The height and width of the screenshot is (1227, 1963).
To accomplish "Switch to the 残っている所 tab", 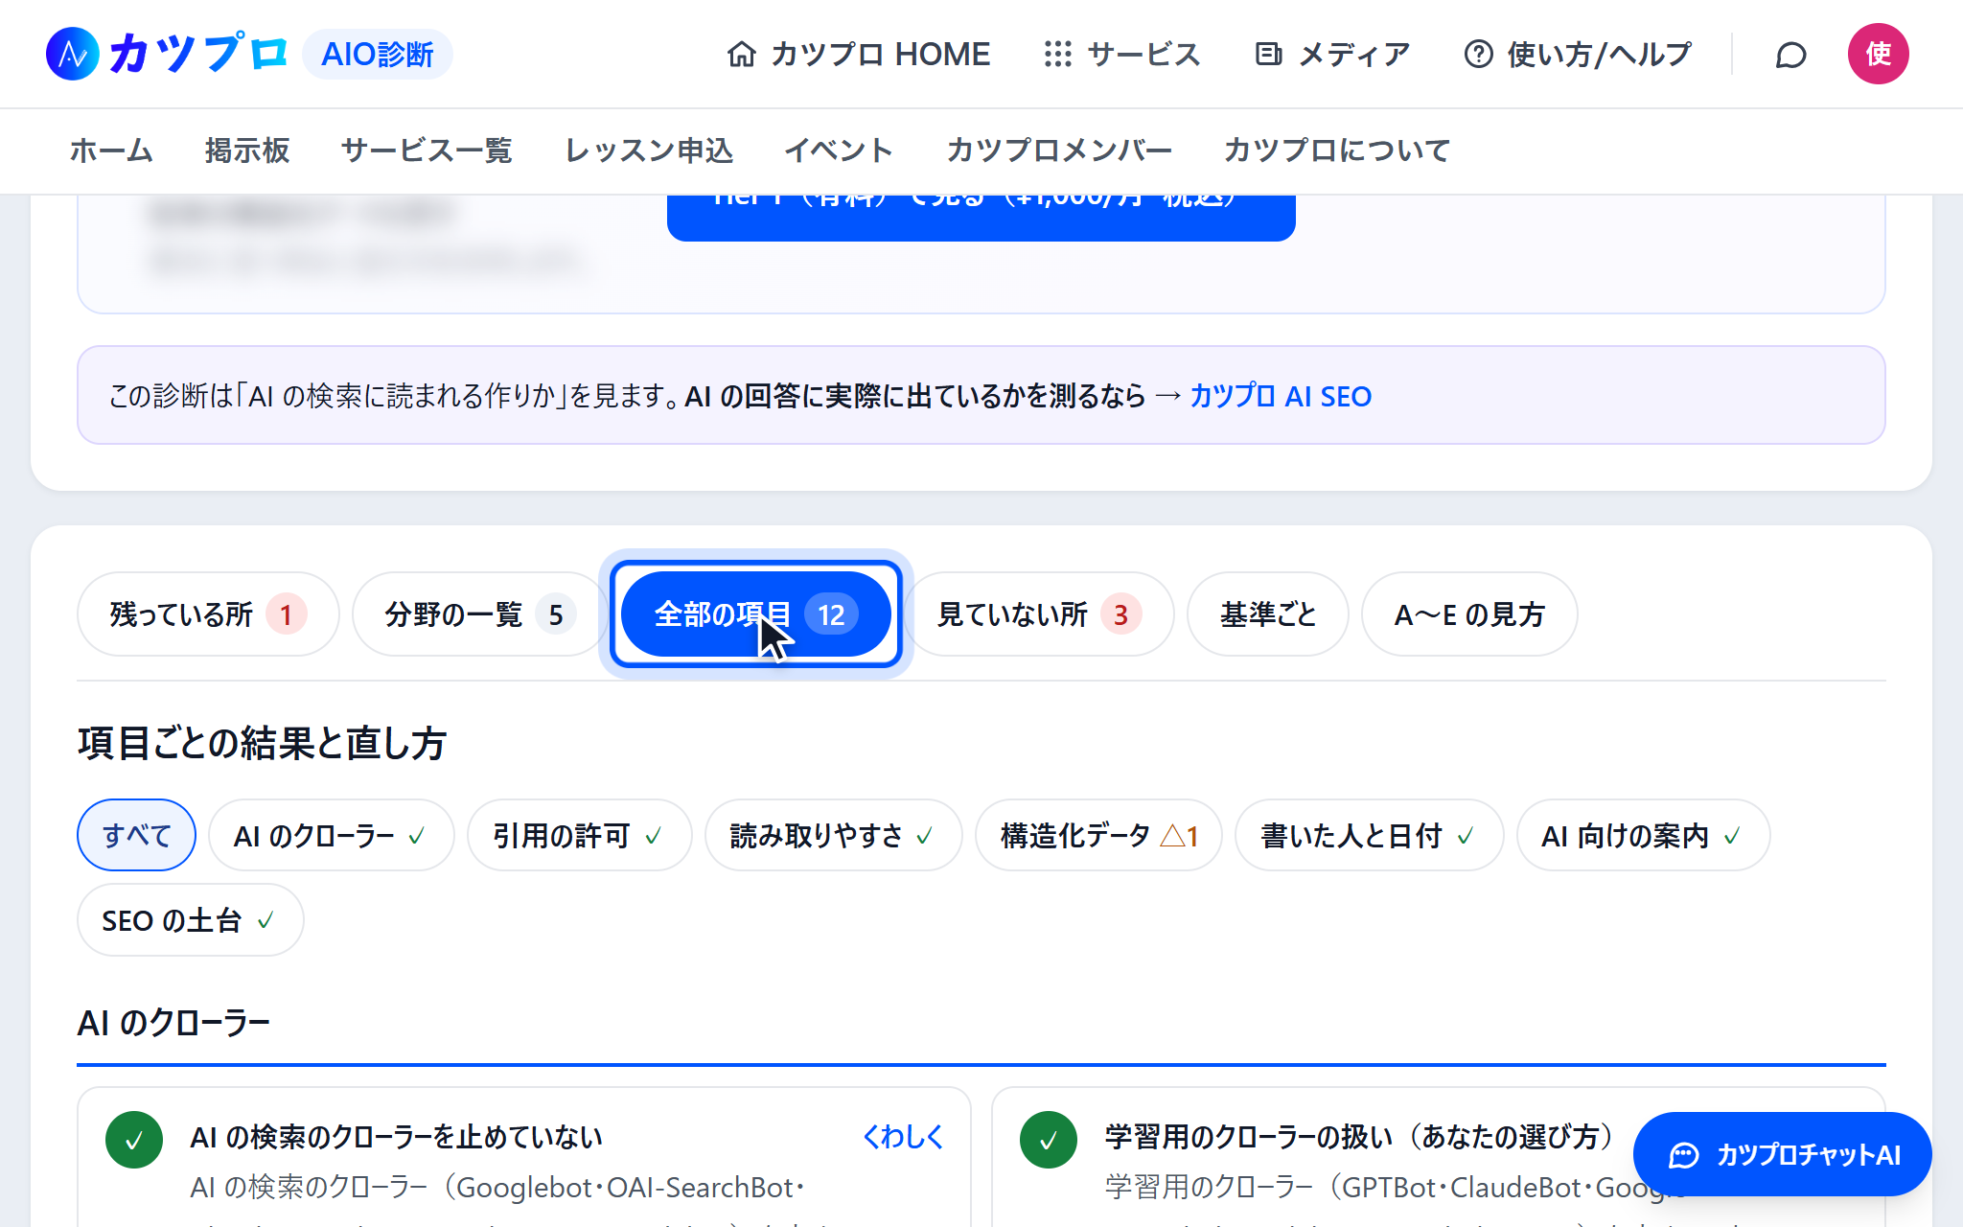I will pyautogui.click(x=208, y=614).
